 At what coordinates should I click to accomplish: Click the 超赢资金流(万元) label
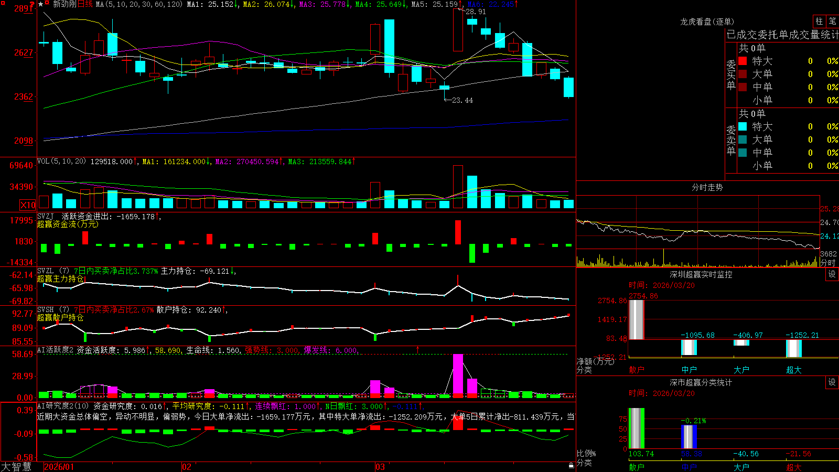(68, 224)
